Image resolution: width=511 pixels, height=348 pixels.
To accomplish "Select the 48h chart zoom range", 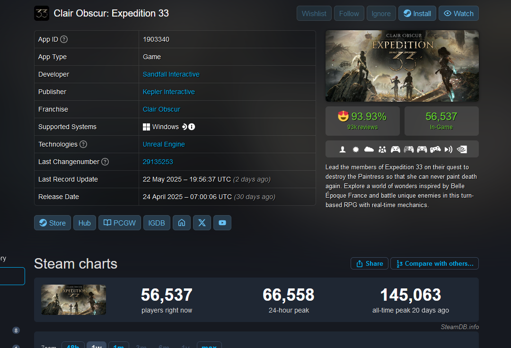I will pyautogui.click(x=73, y=345).
